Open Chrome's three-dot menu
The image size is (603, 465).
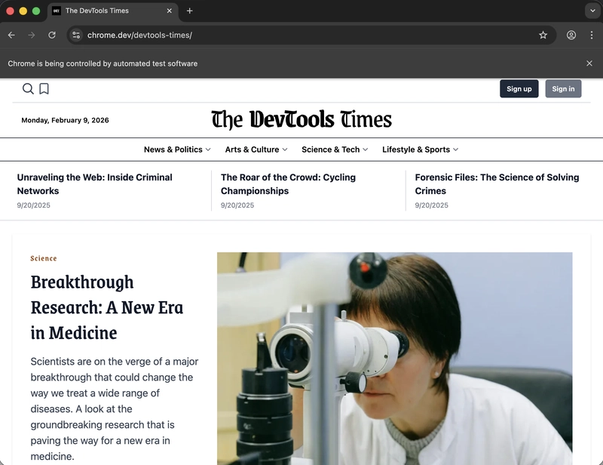[590, 35]
